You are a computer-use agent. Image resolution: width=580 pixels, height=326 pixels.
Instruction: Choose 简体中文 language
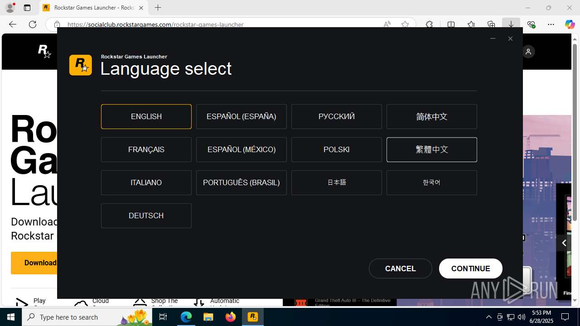pos(432,116)
